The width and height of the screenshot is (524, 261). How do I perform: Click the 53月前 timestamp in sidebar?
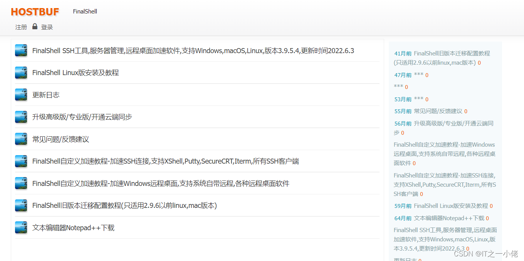point(403,99)
